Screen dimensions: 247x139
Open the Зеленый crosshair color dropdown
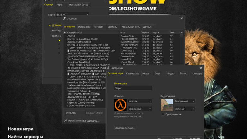[185, 109]
